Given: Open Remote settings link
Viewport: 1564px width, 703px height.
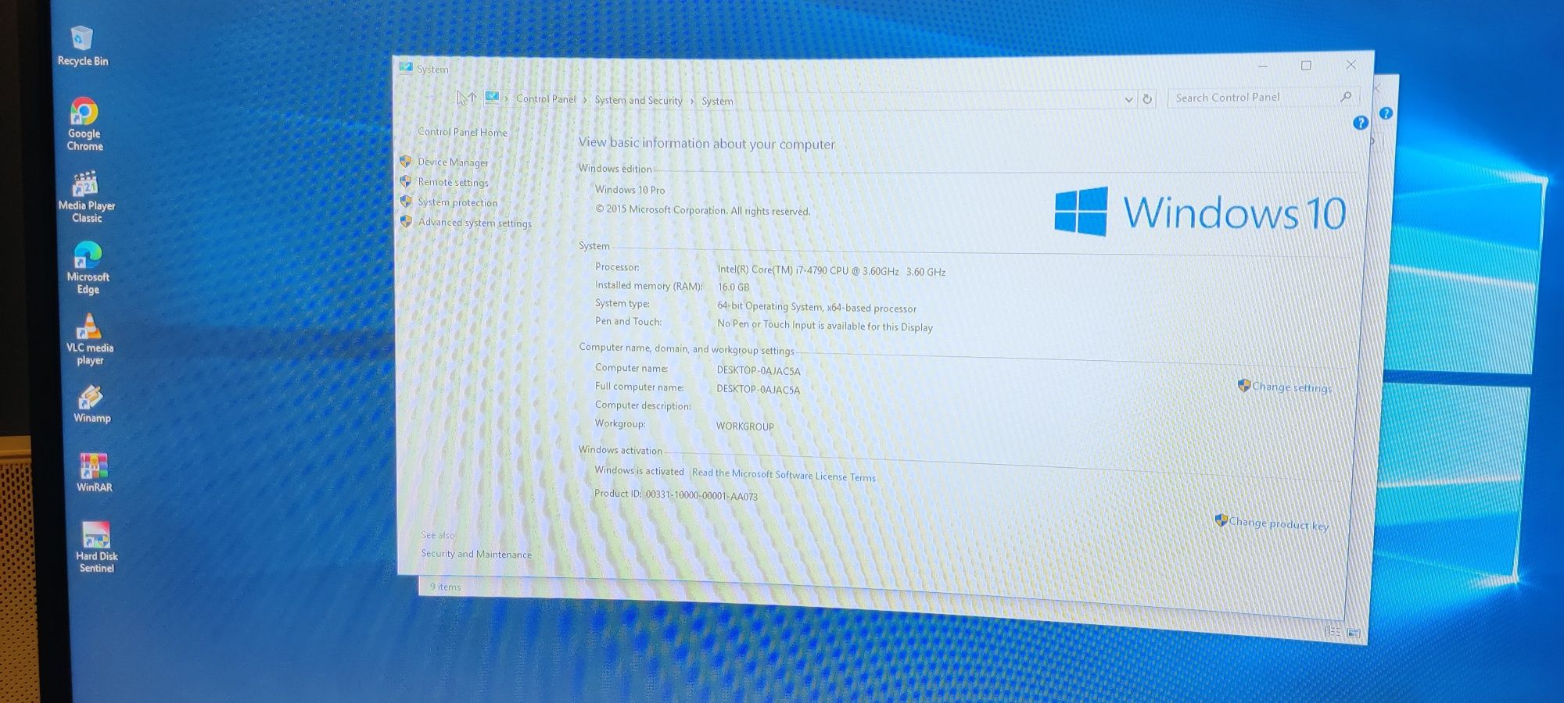Looking at the screenshot, I should coord(453,182).
